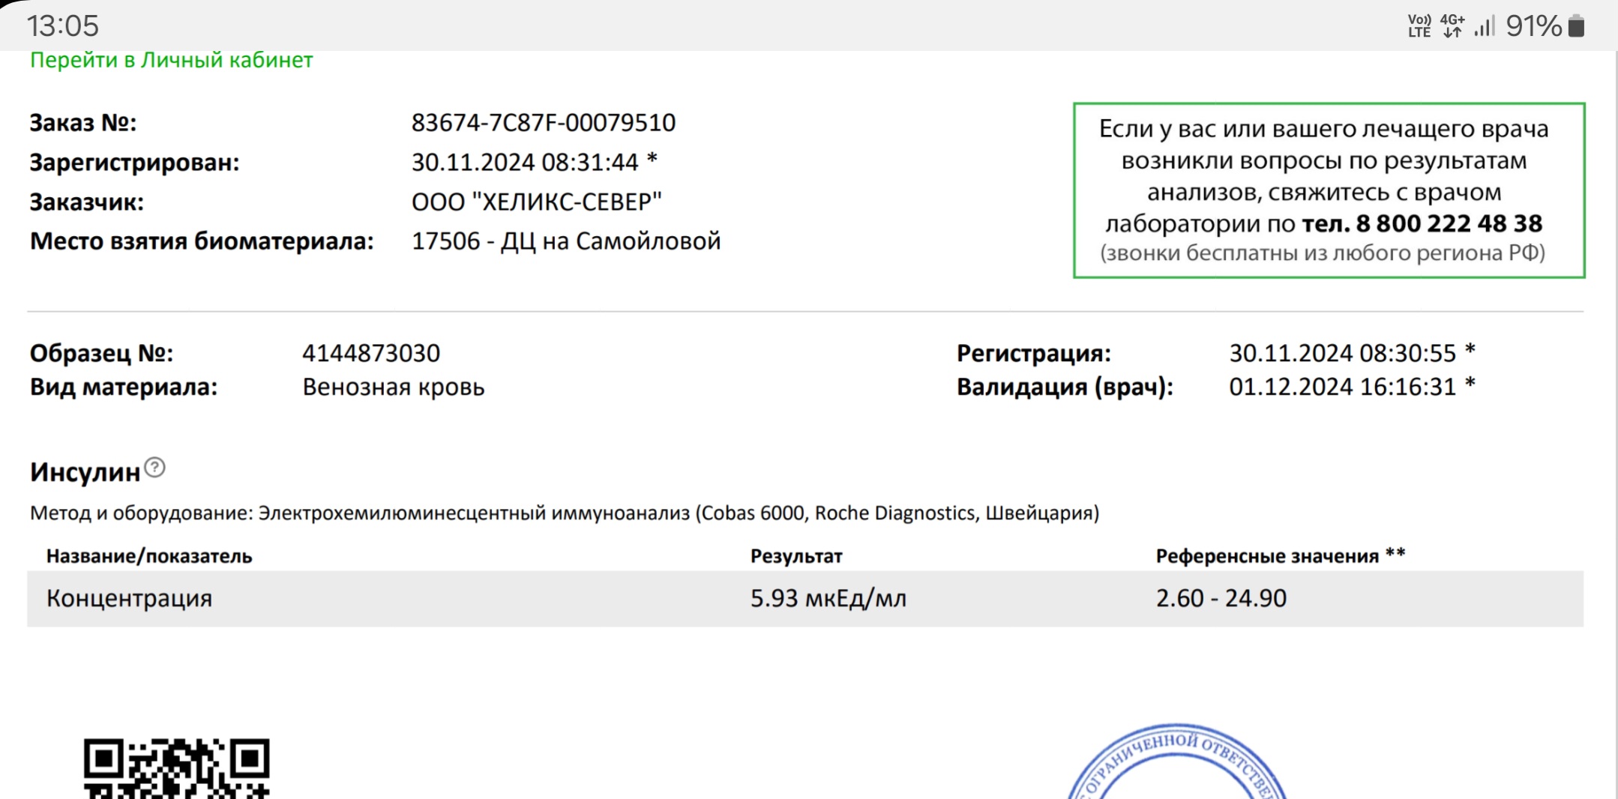The height and width of the screenshot is (799, 1618).
Task: Select the 'Концентрация' table row label
Action: pos(129,598)
